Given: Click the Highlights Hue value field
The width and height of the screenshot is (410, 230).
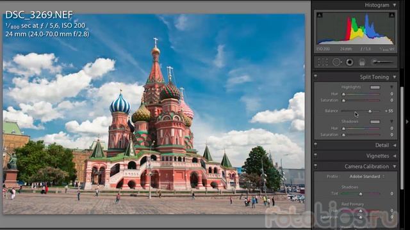Looking at the screenshot, I should point(391,94).
